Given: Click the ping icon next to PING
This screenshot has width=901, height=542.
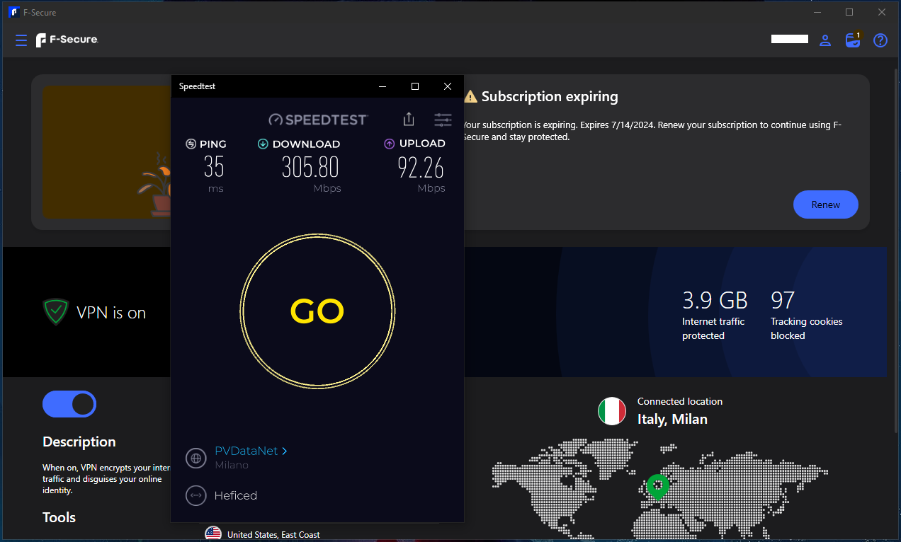Looking at the screenshot, I should [x=191, y=144].
